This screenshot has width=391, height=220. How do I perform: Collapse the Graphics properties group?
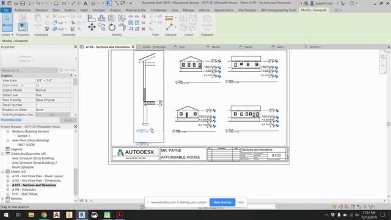[x=71, y=75]
